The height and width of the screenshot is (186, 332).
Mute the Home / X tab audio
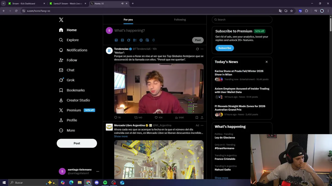(x=122, y=4)
